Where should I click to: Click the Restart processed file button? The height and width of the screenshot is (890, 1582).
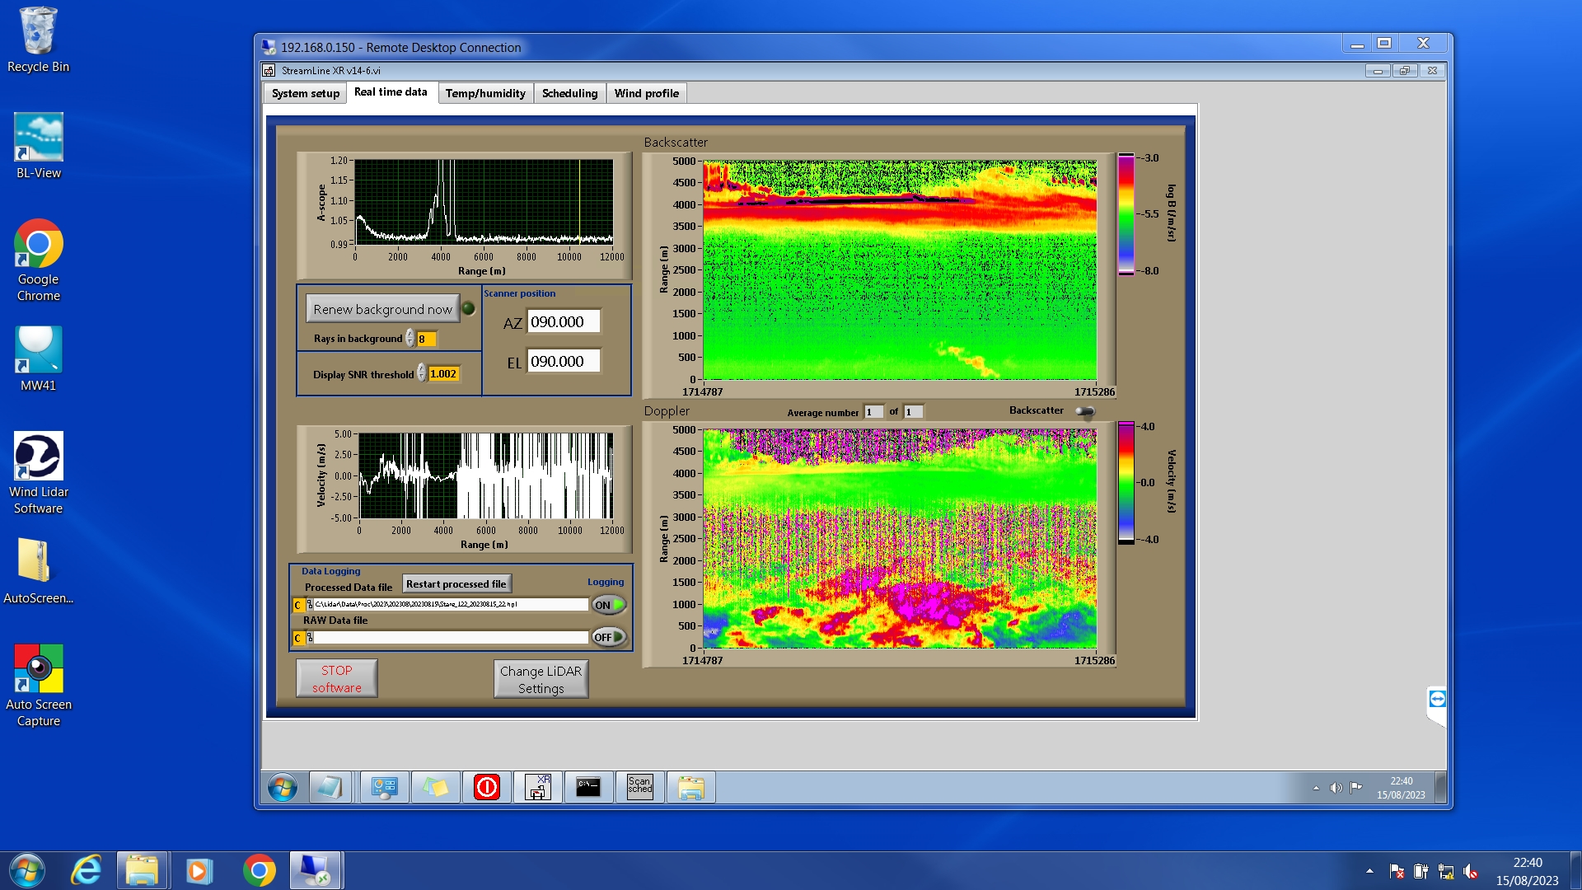pyautogui.click(x=456, y=583)
